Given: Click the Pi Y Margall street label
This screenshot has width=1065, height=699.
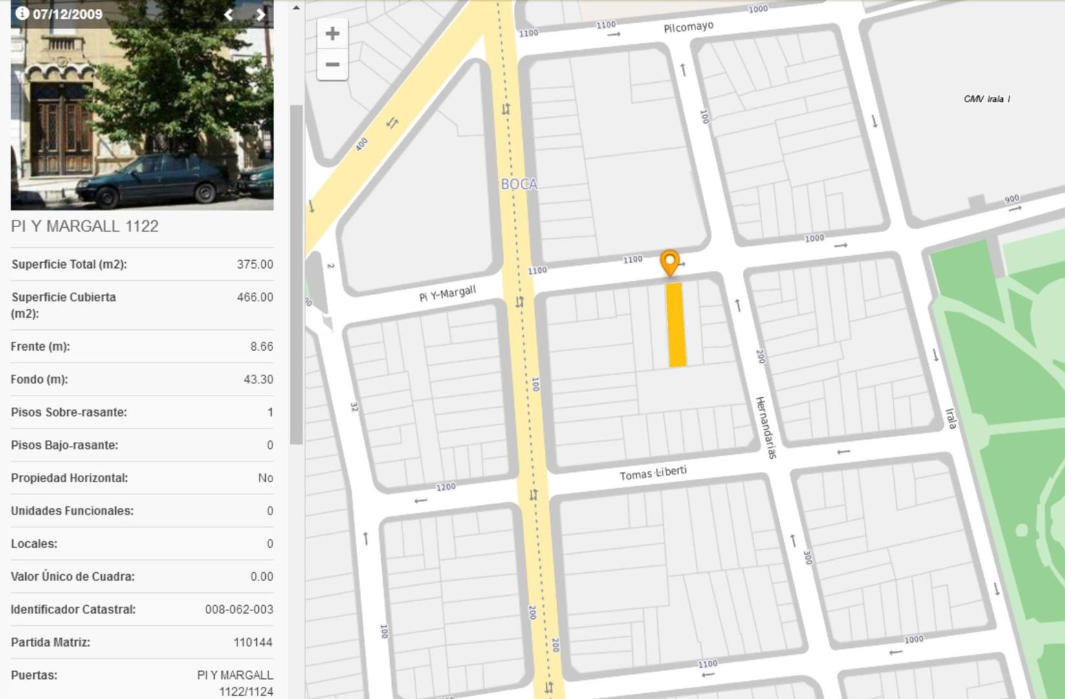Looking at the screenshot, I should (447, 293).
